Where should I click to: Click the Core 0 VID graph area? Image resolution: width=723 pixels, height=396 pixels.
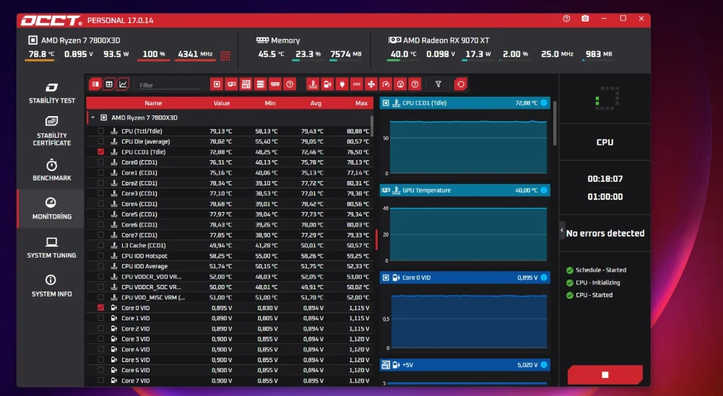pyautogui.click(x=469, y=322)
